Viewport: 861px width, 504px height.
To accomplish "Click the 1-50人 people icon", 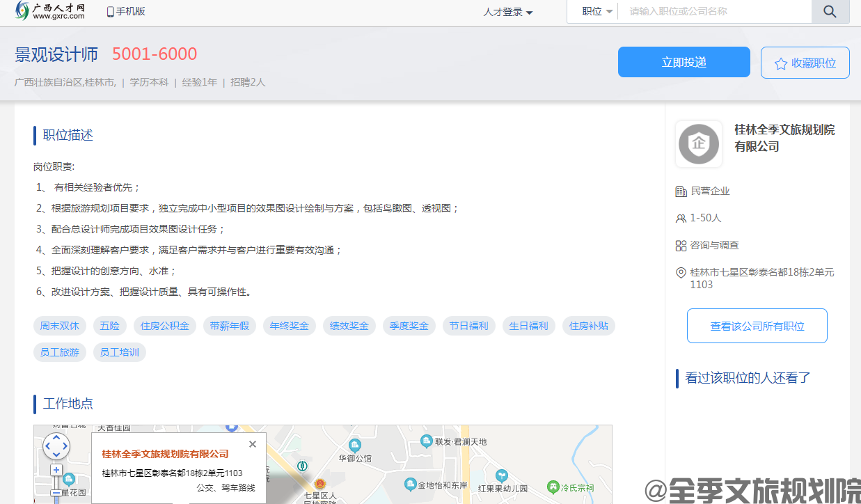I will [x=681, y=218].
